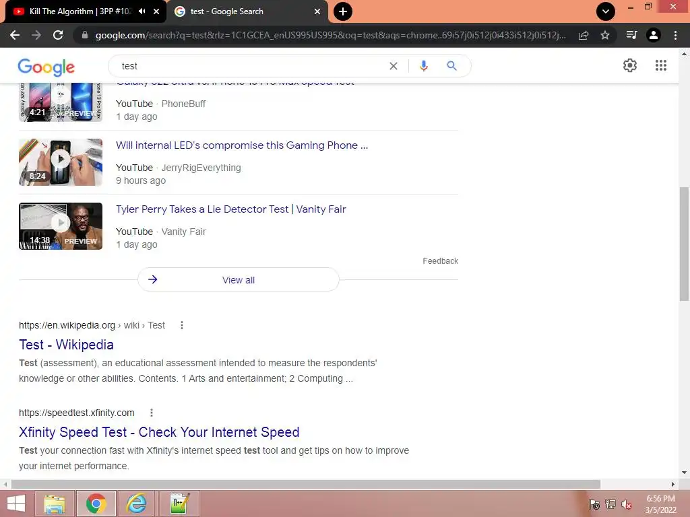Go back using the browser back arrow
Screen dimensions: 690x517
(15, 35)
